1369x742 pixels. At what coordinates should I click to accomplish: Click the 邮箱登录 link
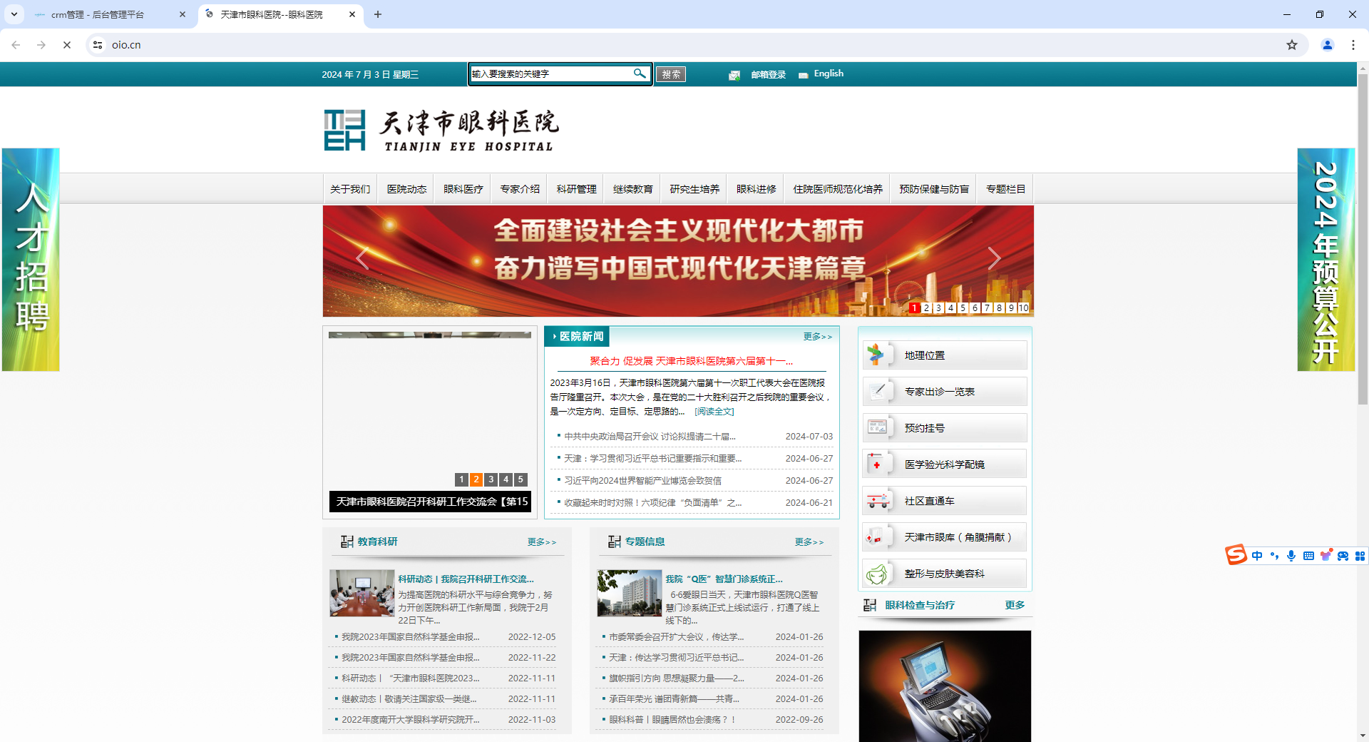click(x=768, y=75)
